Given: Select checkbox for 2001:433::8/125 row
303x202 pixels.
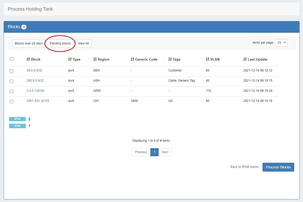Looking at the screenshot, I should pos(11,101).
